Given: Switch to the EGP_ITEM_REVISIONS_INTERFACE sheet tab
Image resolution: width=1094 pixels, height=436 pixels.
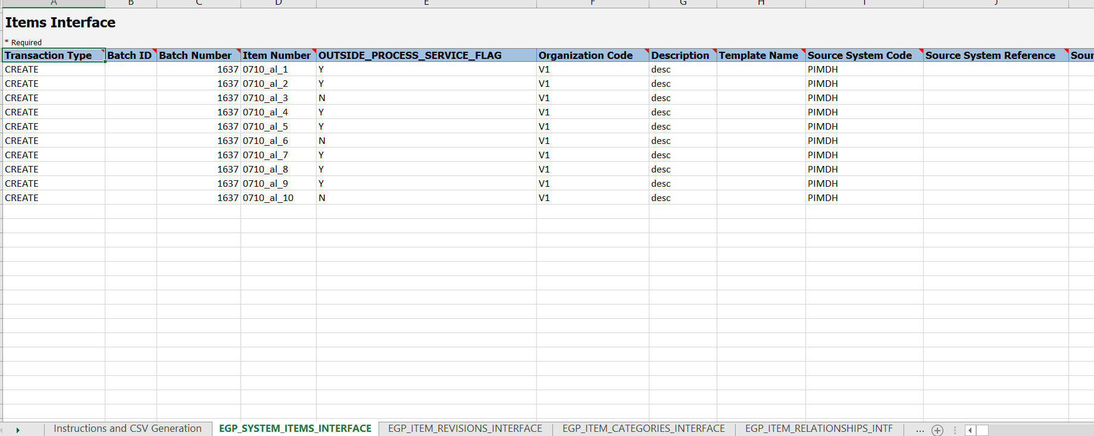Looking at the screenshot, I should [x=465, y=429].
